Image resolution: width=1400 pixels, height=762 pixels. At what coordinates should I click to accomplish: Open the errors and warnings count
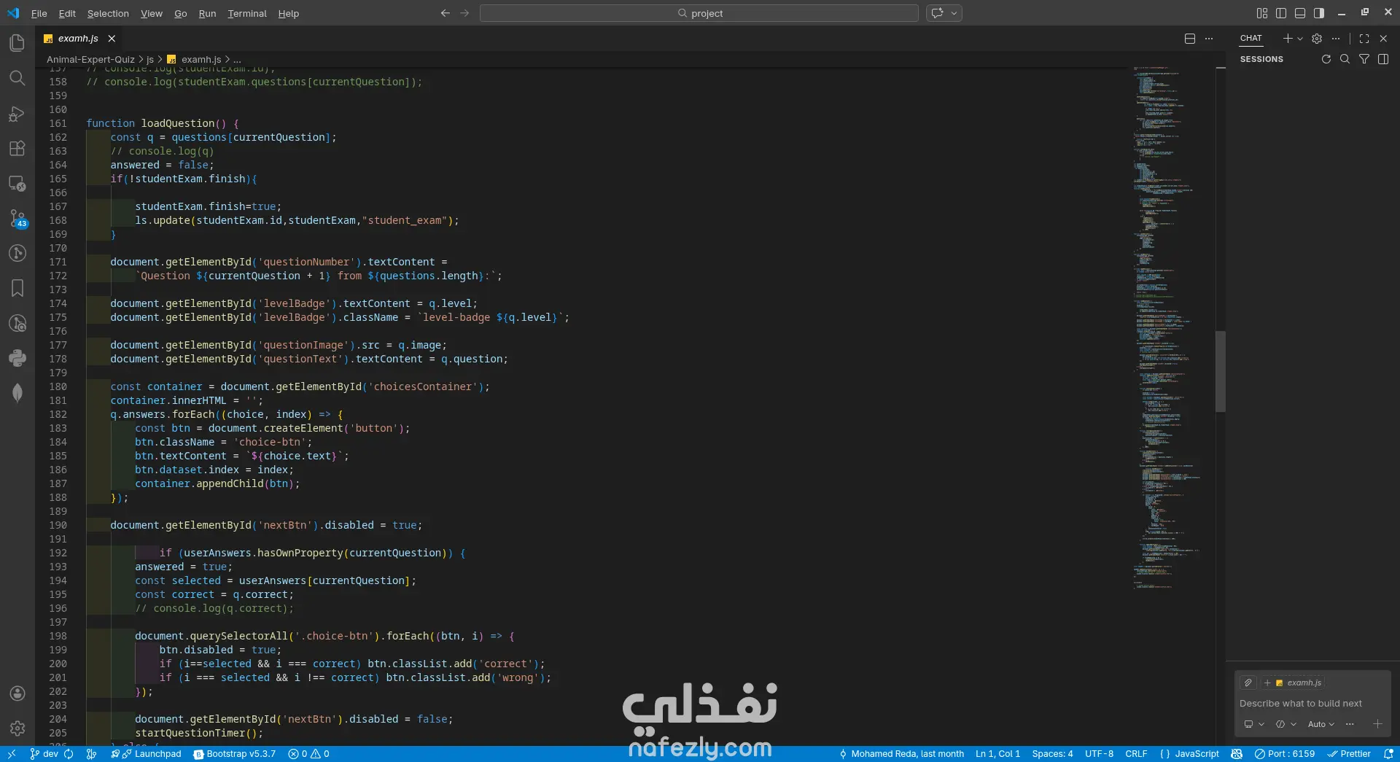[309, 754]
